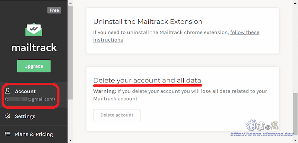Click the sidebar scrollbar up arrow
Image resolution: width=298 pixels, height=143 pixels.
click(70, 3)
